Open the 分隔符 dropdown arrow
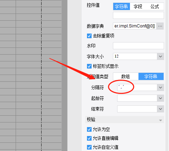 tap(160, 87)
